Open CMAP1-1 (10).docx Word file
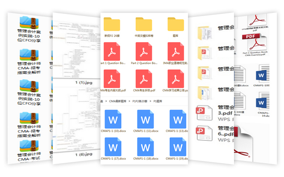The height and width of the screenshot is (177, 284). coord(113,119)
